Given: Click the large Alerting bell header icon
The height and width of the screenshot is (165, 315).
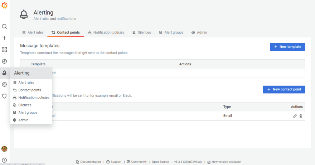Looking at the screenshot, I should tap(24, 14).
